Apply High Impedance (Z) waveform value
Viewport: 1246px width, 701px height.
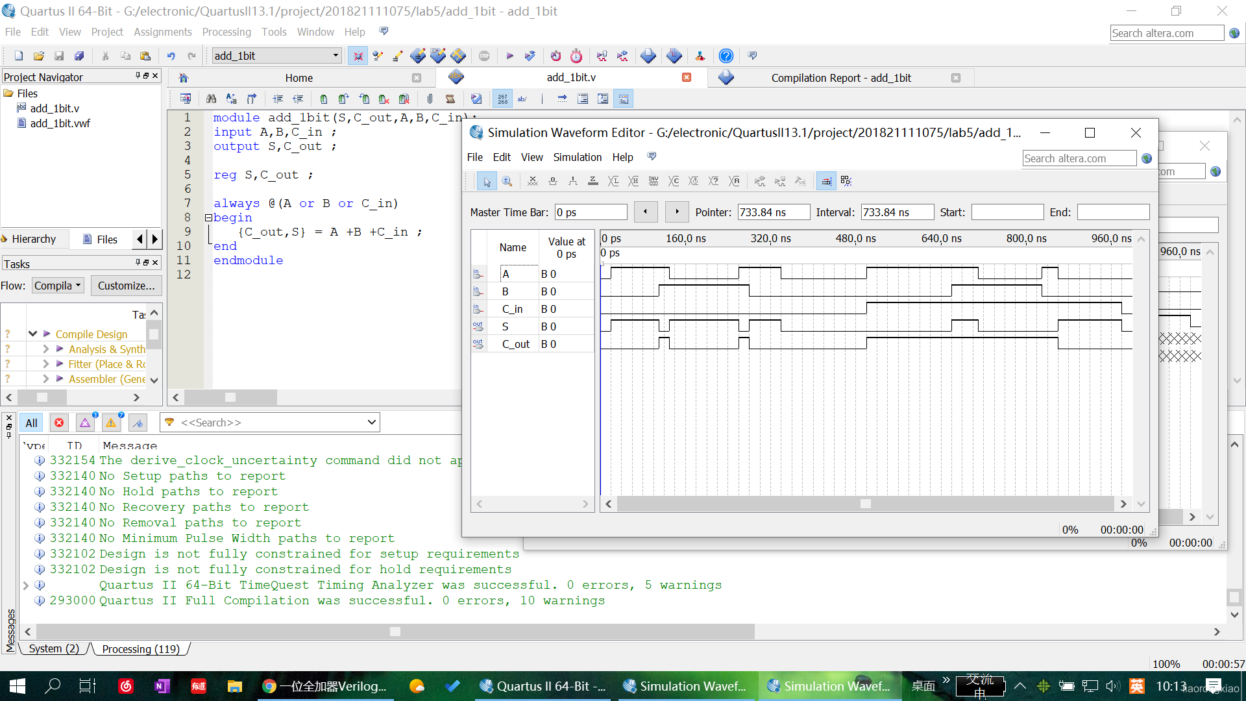pyautogui.click(x=593, y=181)
